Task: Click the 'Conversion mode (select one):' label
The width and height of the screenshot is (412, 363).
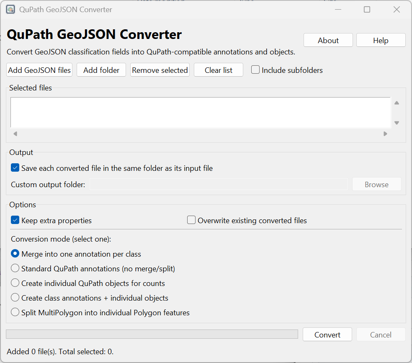Action: coord(61,239)
